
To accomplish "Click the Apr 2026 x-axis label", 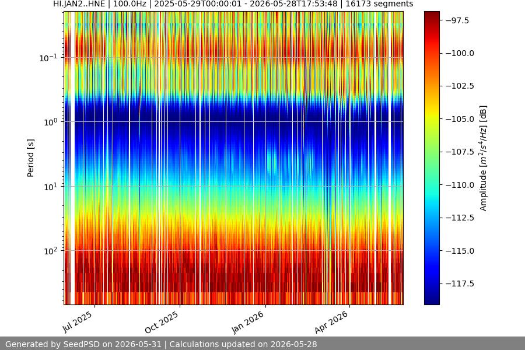I will click(331, 322).
